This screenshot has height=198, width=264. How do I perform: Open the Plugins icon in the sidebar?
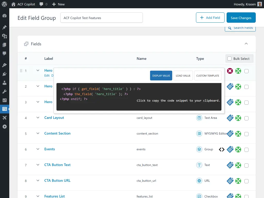5,74
